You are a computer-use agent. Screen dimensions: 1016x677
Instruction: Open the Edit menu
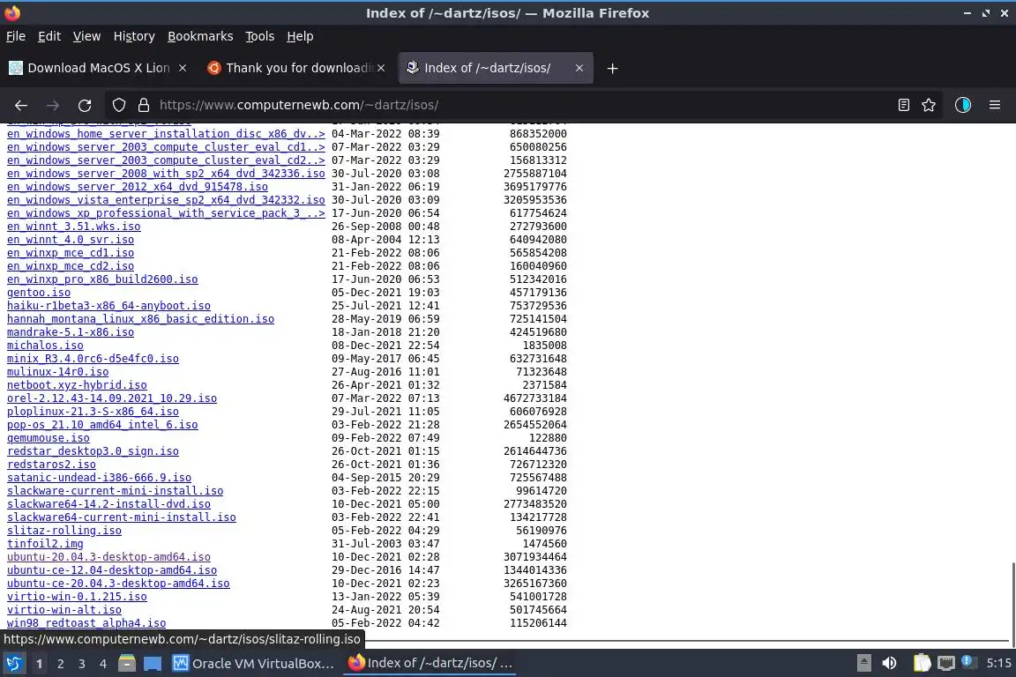pos(49,36)
